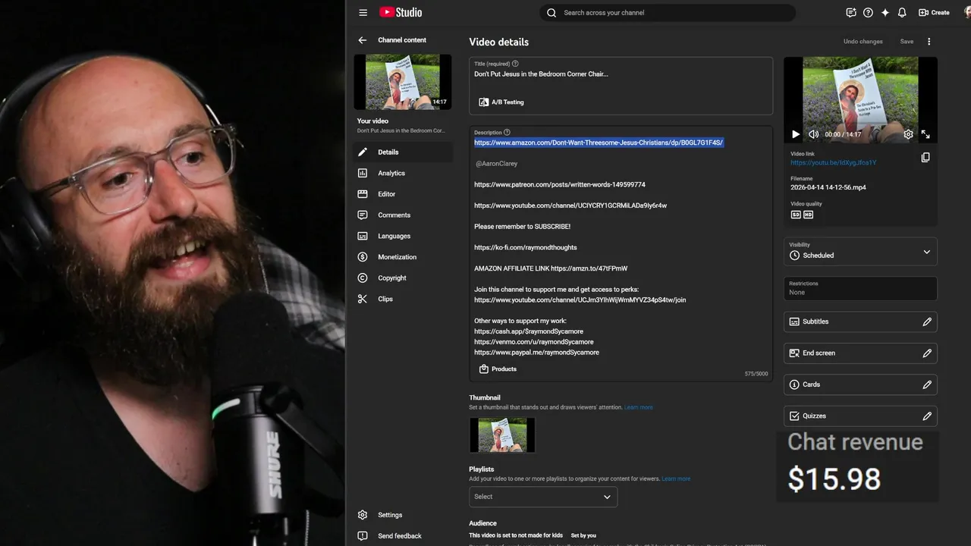Click the sidebar video thumbnail

[x=403, y=82]
